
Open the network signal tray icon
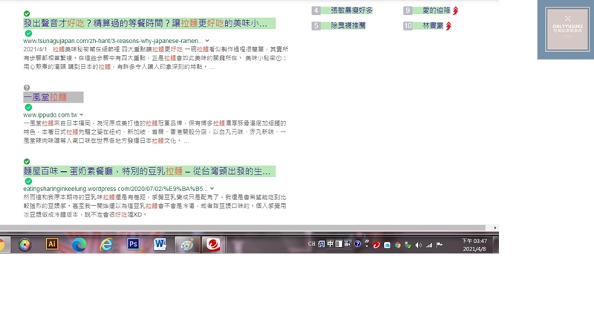[x=429, y=245]
